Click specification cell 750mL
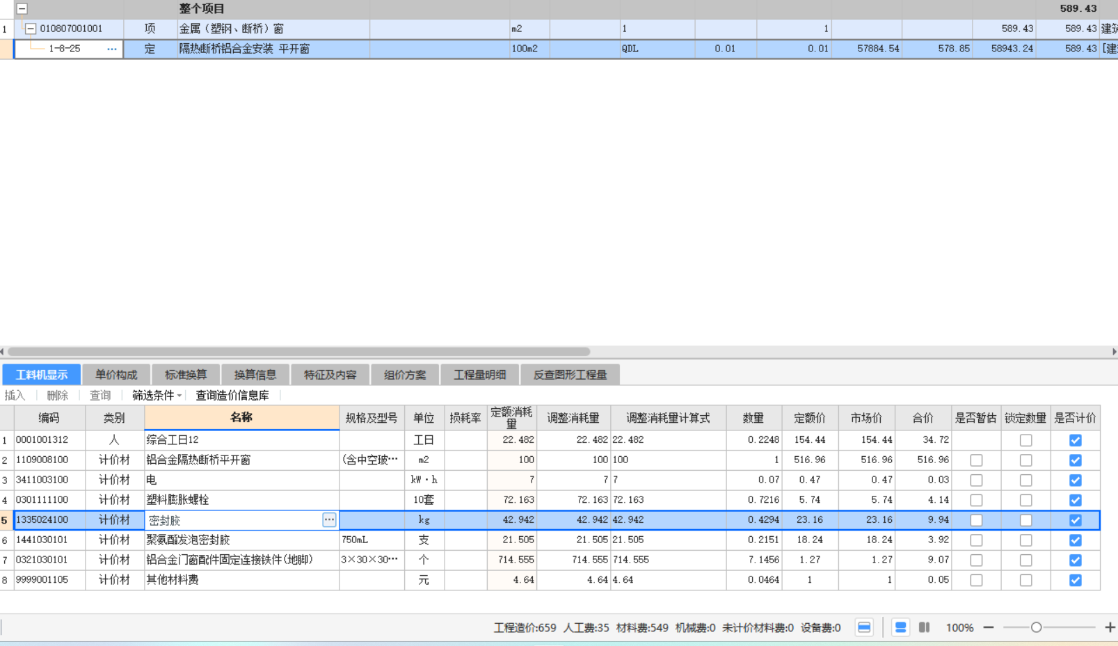Screen dimensions: 1118x646 pyautogui.click(x=372, y=540)
